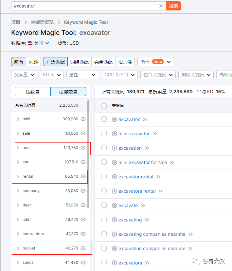Viewport: 232px width, 271px height.
Task: Switch groups to 按数量 sorting
Action: coord(33,92)
